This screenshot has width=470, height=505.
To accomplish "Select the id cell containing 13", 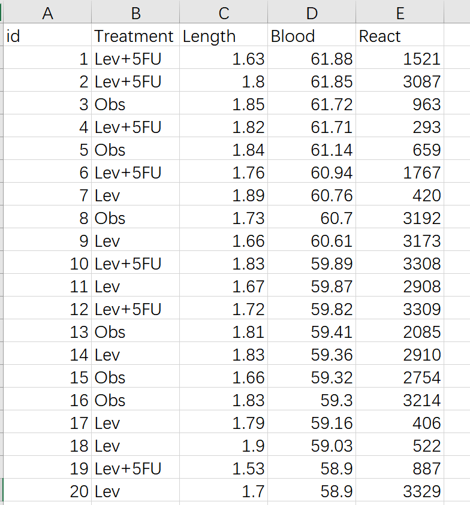I will (x=47, y=332).
